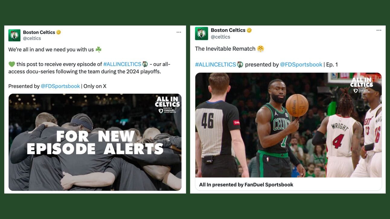Open the right tweet's three-dot more menu
Screen dimensions: 390x219
(x=379, y=30)
